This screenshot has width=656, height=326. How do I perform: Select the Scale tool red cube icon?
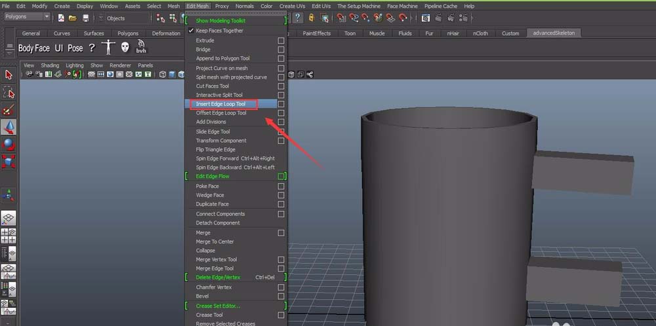[9, 161]
